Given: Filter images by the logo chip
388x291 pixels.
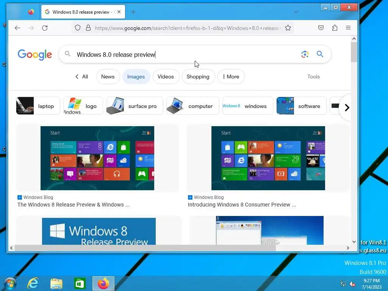Looking at the screenshot, I should coord(83,106).
